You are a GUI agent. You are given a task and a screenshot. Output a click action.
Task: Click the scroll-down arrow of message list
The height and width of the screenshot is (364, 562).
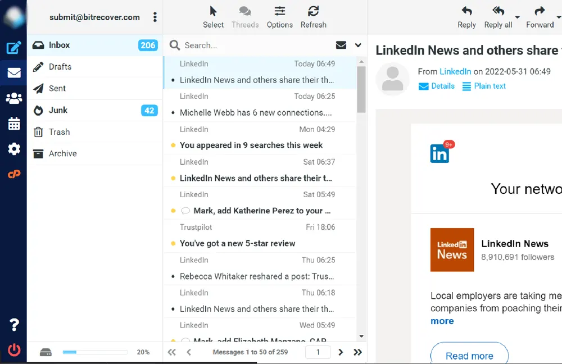[x=361, y=336]
